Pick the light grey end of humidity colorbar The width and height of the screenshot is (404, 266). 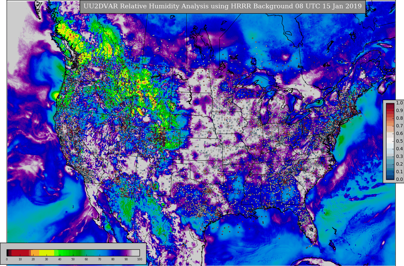click(136, 253)
